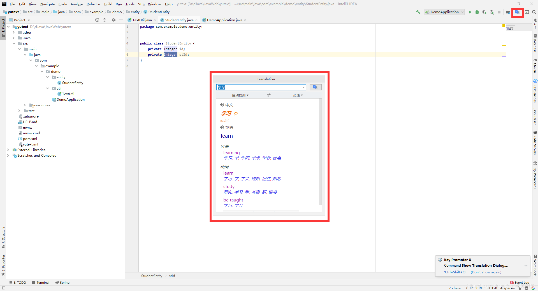Expand the Key Promoter X notification chevron
Image resolution: width=538 pixels, height=291 pixels.
pyautogui.click(x=526, y=266)
